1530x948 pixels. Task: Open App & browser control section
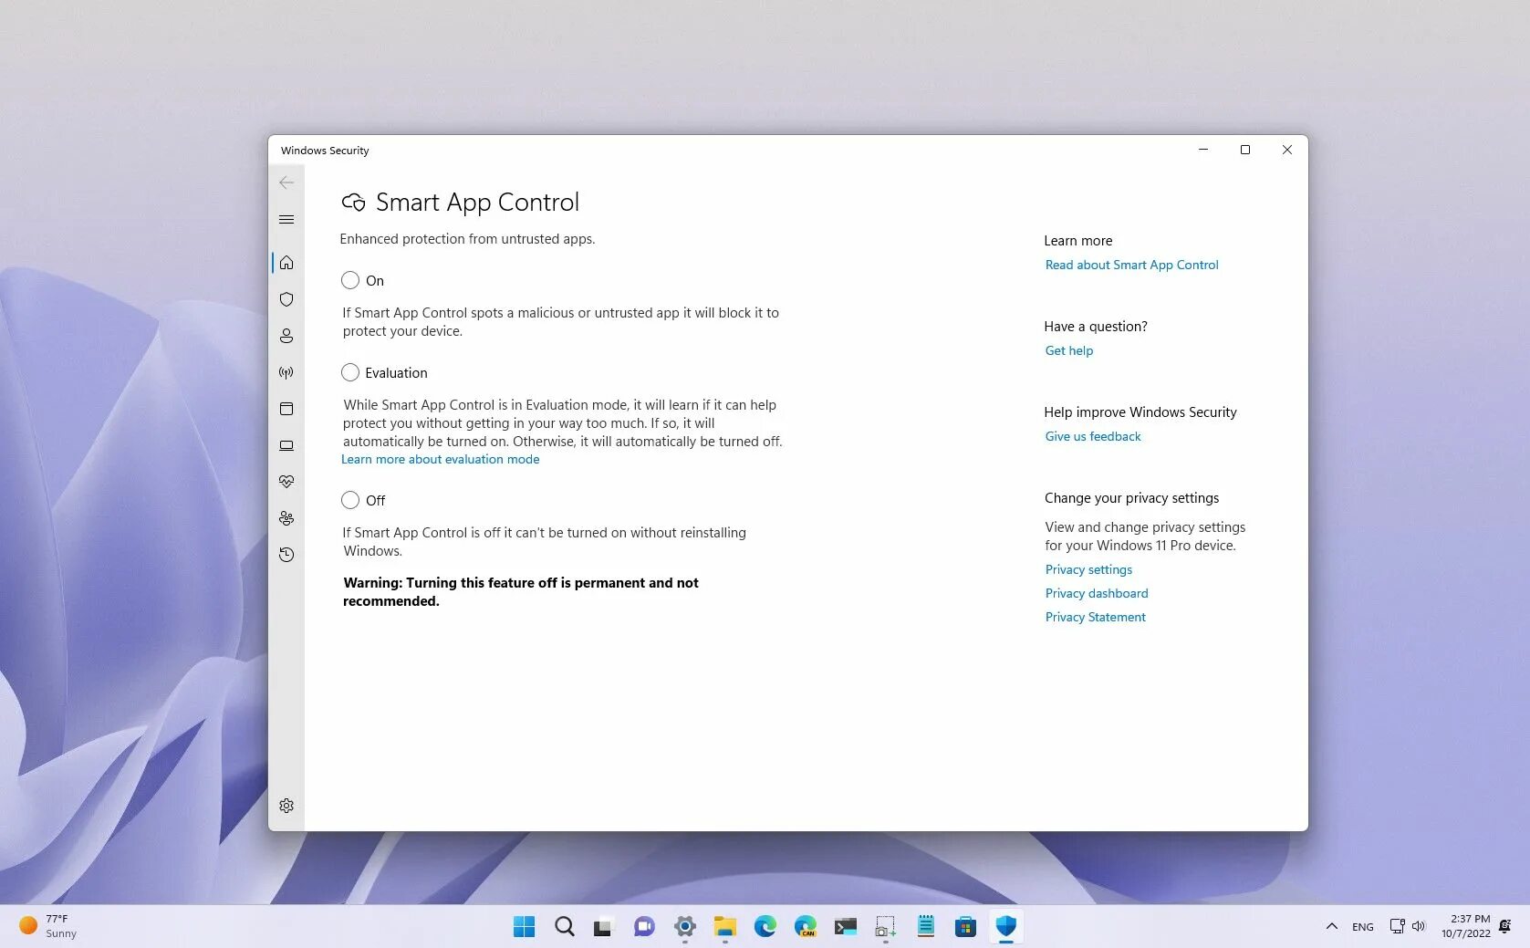pyautogui.click(x=286, y=409)
